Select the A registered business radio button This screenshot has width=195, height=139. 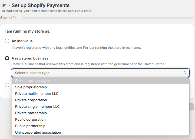pyautogui.click(x=7, y=58)
